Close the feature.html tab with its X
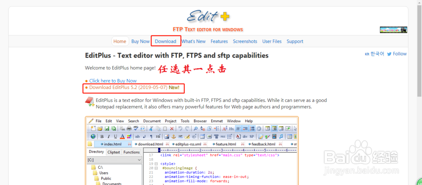Image resolution: width=422 pixels, height=185 pixels. pos(243,144)
